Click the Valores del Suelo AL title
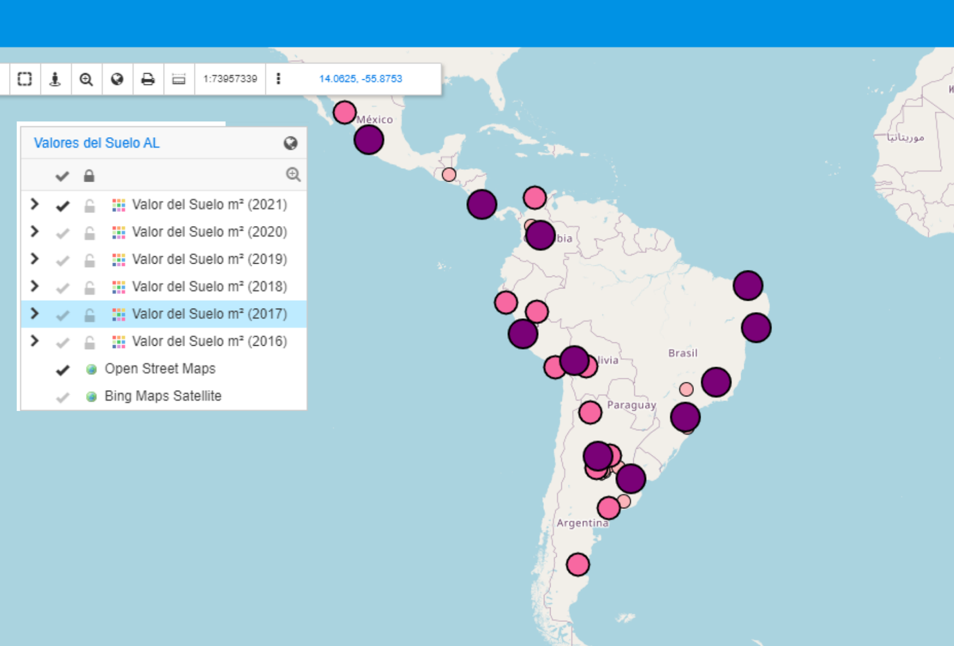This screenshot has width=954, height=646. point(97,143)
